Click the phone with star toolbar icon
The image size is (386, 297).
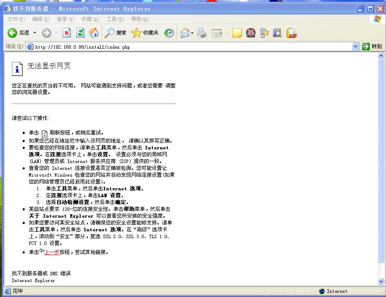(x=264, y=33)
